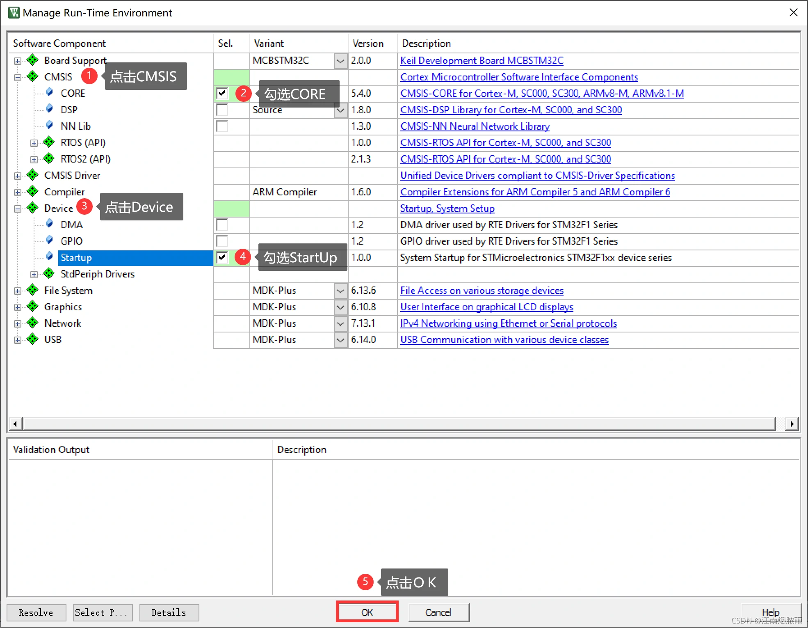Uncheck the CORE component checkbox
This screenshot has height=628, width=808.
222,93
